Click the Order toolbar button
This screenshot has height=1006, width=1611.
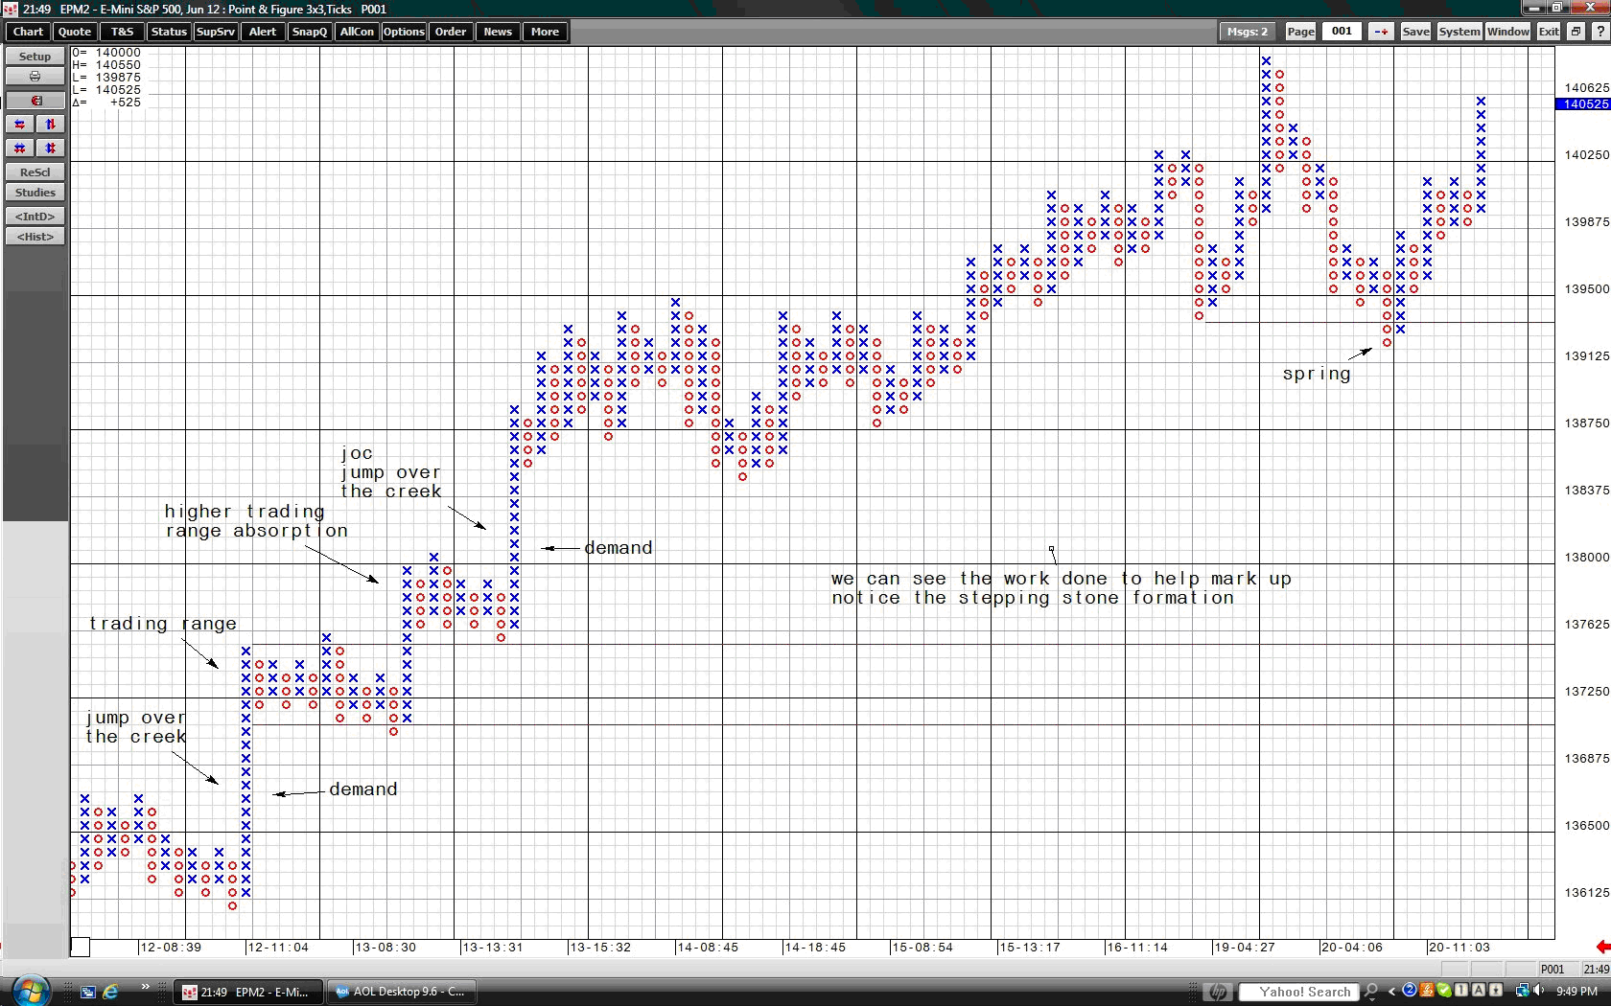tap(451, 32)
